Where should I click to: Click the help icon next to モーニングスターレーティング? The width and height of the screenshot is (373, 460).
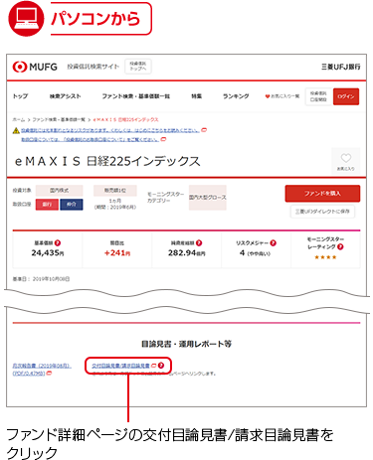(x=340, y=246)
